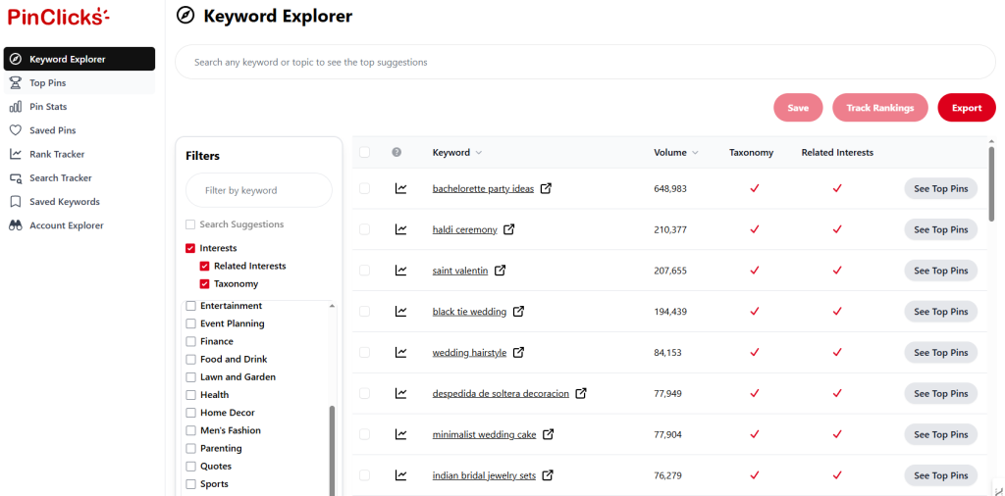Check the Home Decor category checkbox
The image size is (1005, 496).
[191, 413]
